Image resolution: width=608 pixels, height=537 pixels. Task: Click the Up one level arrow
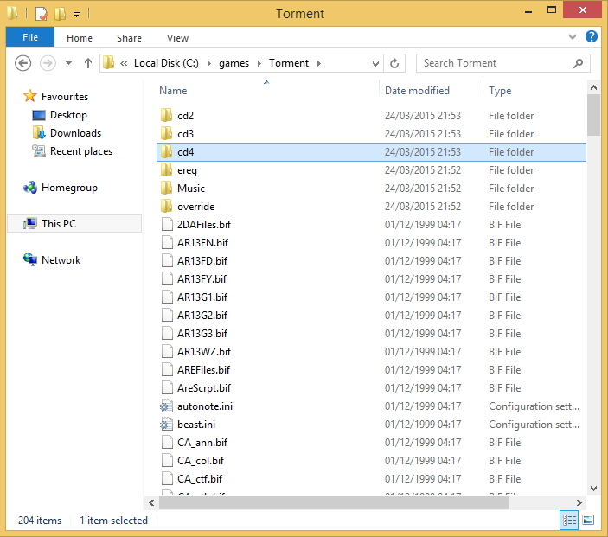(x=87, y=63)
